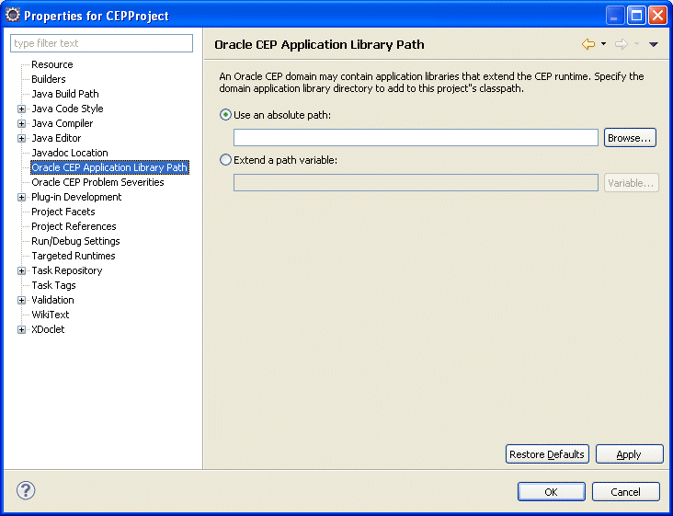Click Restore Defaults button
Viewport: 673px width, 516px height.
[547, 454]
